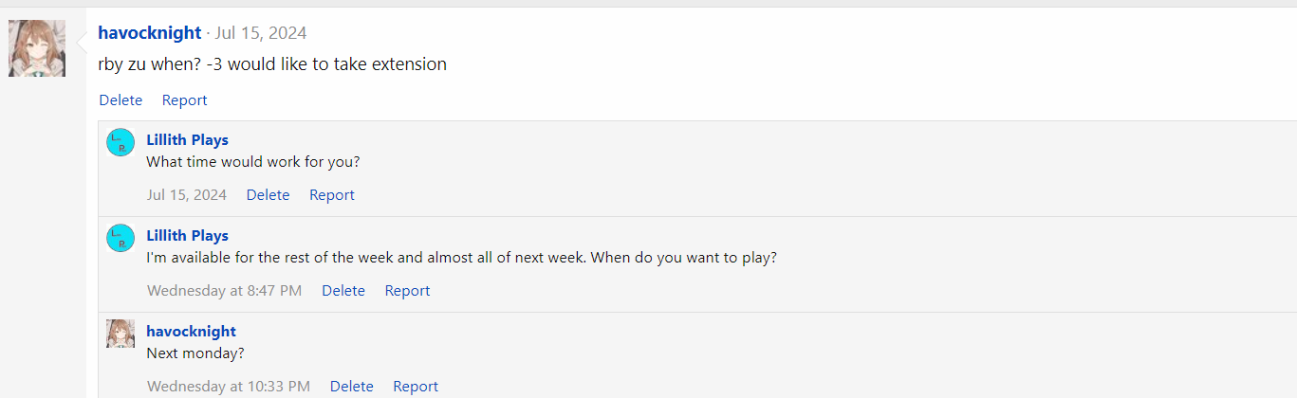Click havocknight's small avatar beside "Next monday?"

coord(120,334)
